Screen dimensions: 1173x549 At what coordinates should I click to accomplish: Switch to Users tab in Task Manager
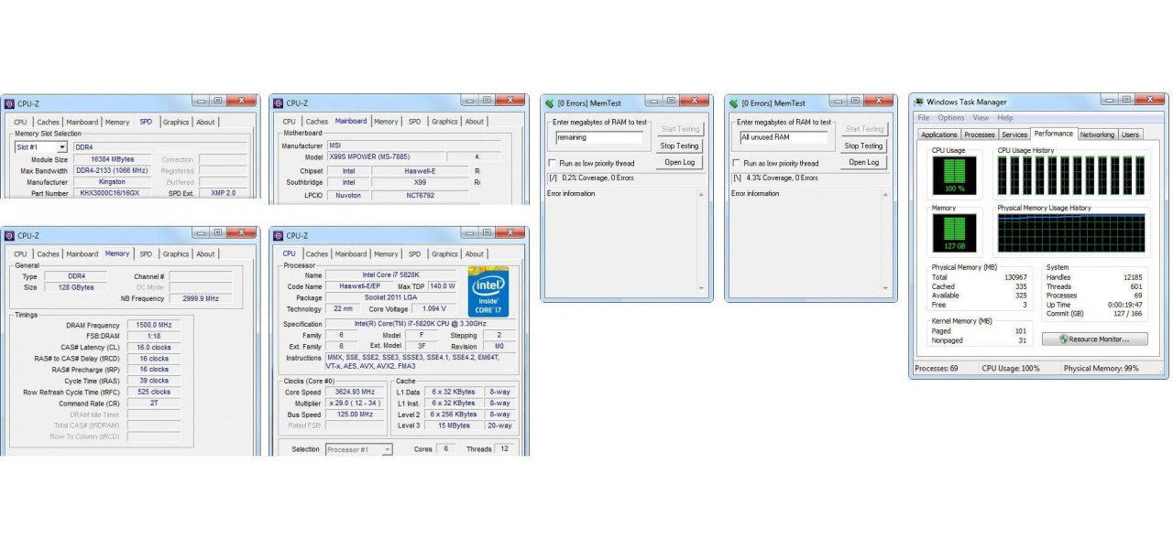tap(1131, 135)
